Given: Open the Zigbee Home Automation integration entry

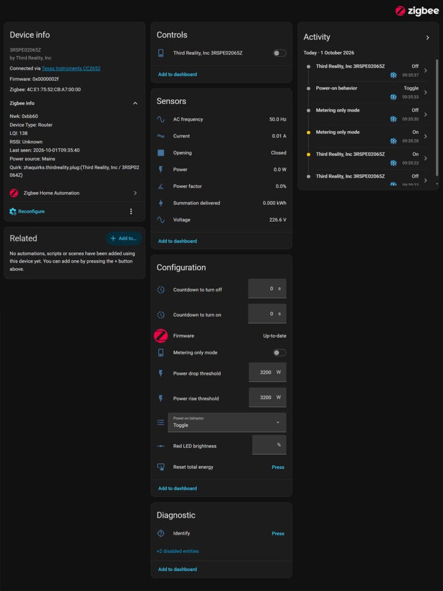Looking at the screenshot, I should (74, 193).
